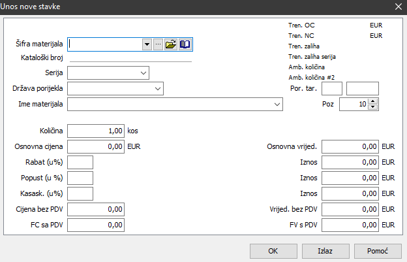
Task: Increase the Poz value with up arrow
Action: [372, 101]
